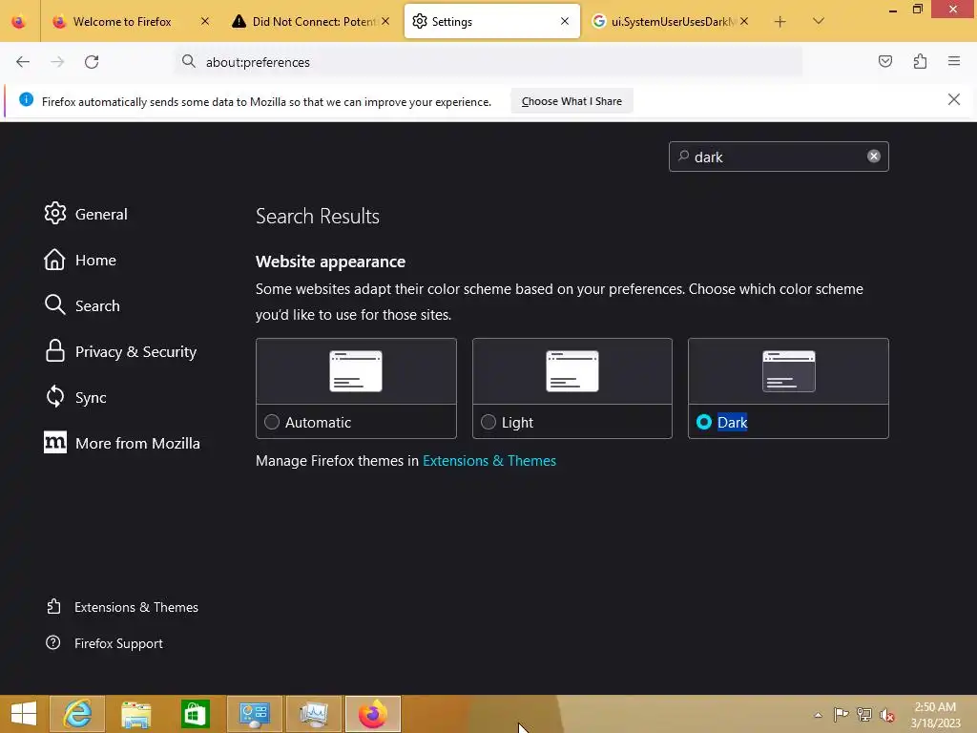Open Windows Store from taskbar
Image resolution: width=977 pixels, height=733 pixels.
point(195,714)
